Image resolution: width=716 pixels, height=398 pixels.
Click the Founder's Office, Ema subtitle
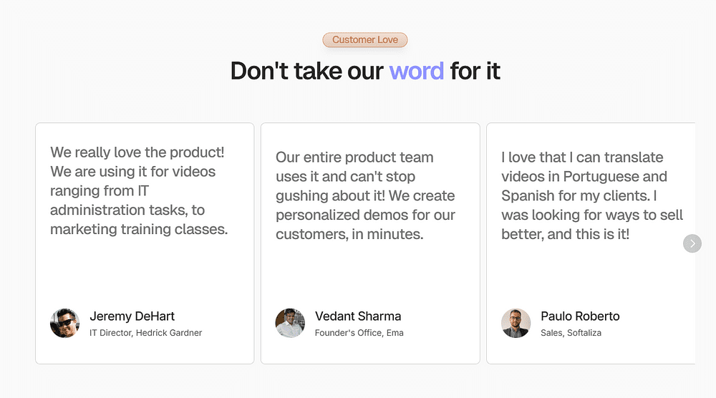click(359, 333)
